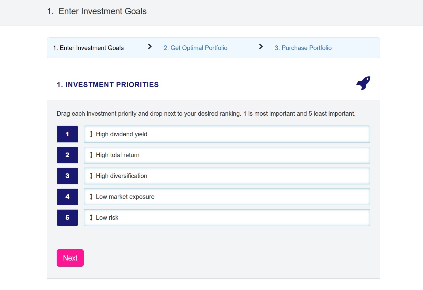
Task: Click chevron arrow before Purchase Portfolio step
Action: (x=261, y=47)
